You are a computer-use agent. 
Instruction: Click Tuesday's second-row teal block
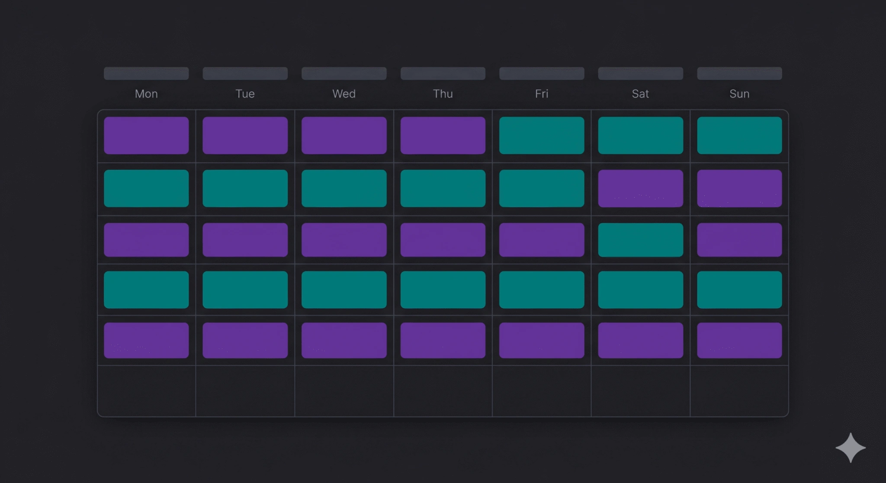coord(245,189)
